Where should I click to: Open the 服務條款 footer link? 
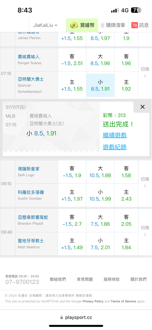pos(112,279)
